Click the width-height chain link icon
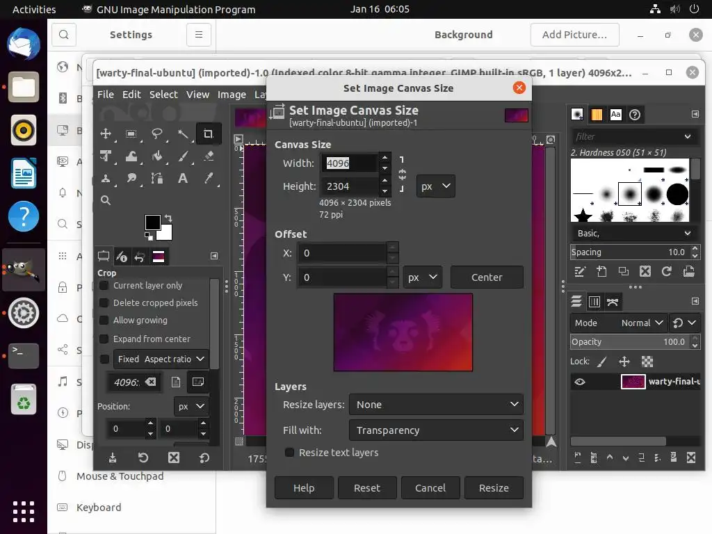The width and height of the screenshot is (712, 534). (x=402, y=175)
